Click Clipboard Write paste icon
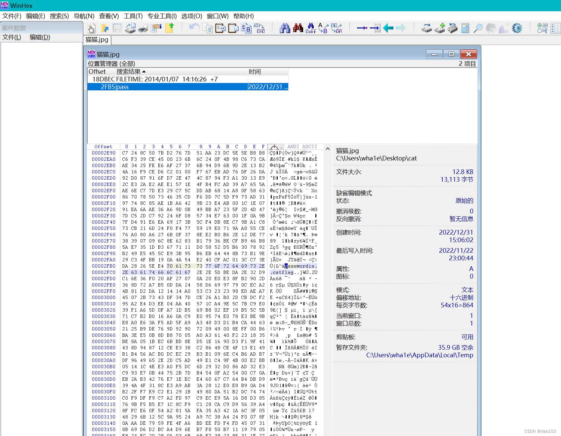The image size is (561, 436). pyautogui.click(x=220, y=28)
